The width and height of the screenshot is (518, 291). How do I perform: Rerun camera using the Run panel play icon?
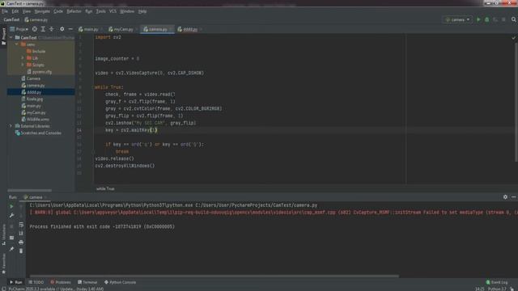tap(11, 206)
